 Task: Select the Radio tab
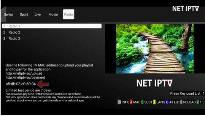pos(69,14)
